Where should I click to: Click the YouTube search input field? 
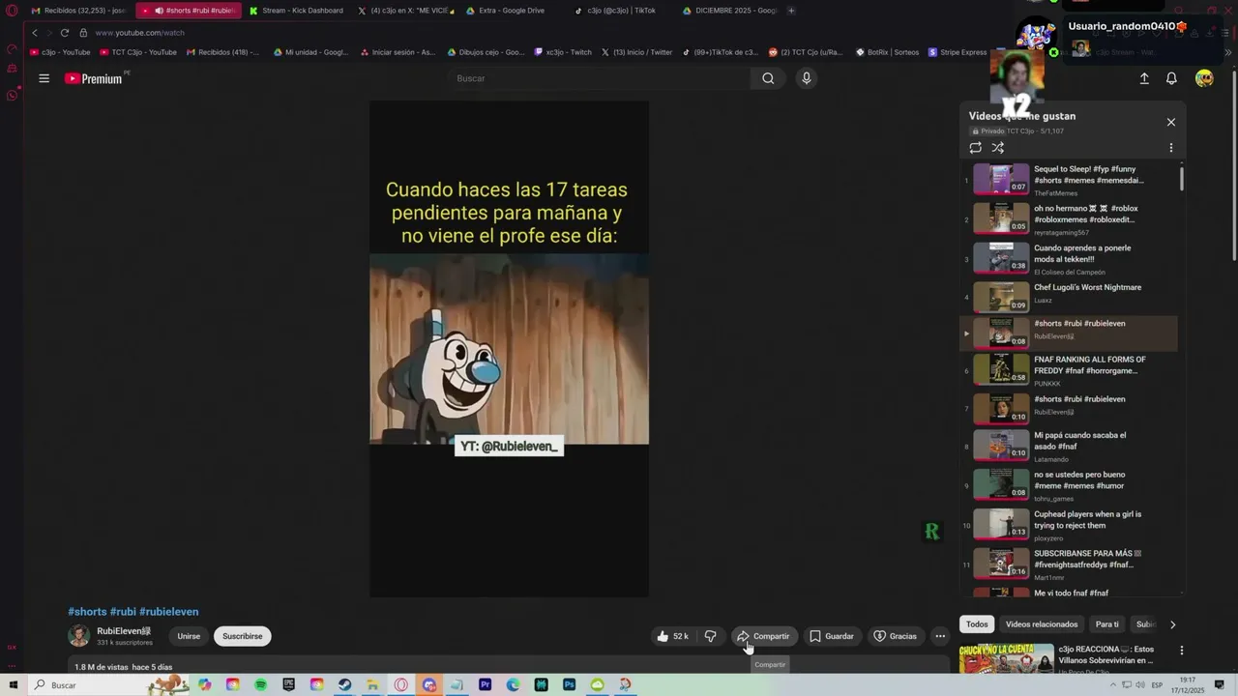(x=600, y=78)
